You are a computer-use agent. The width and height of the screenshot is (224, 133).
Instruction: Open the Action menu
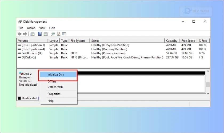31,28
